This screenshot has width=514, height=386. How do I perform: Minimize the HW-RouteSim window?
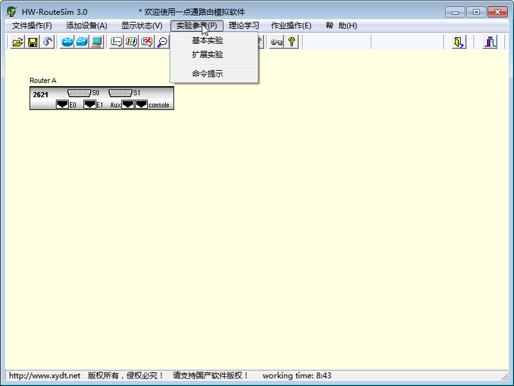(x=455, y=12)
